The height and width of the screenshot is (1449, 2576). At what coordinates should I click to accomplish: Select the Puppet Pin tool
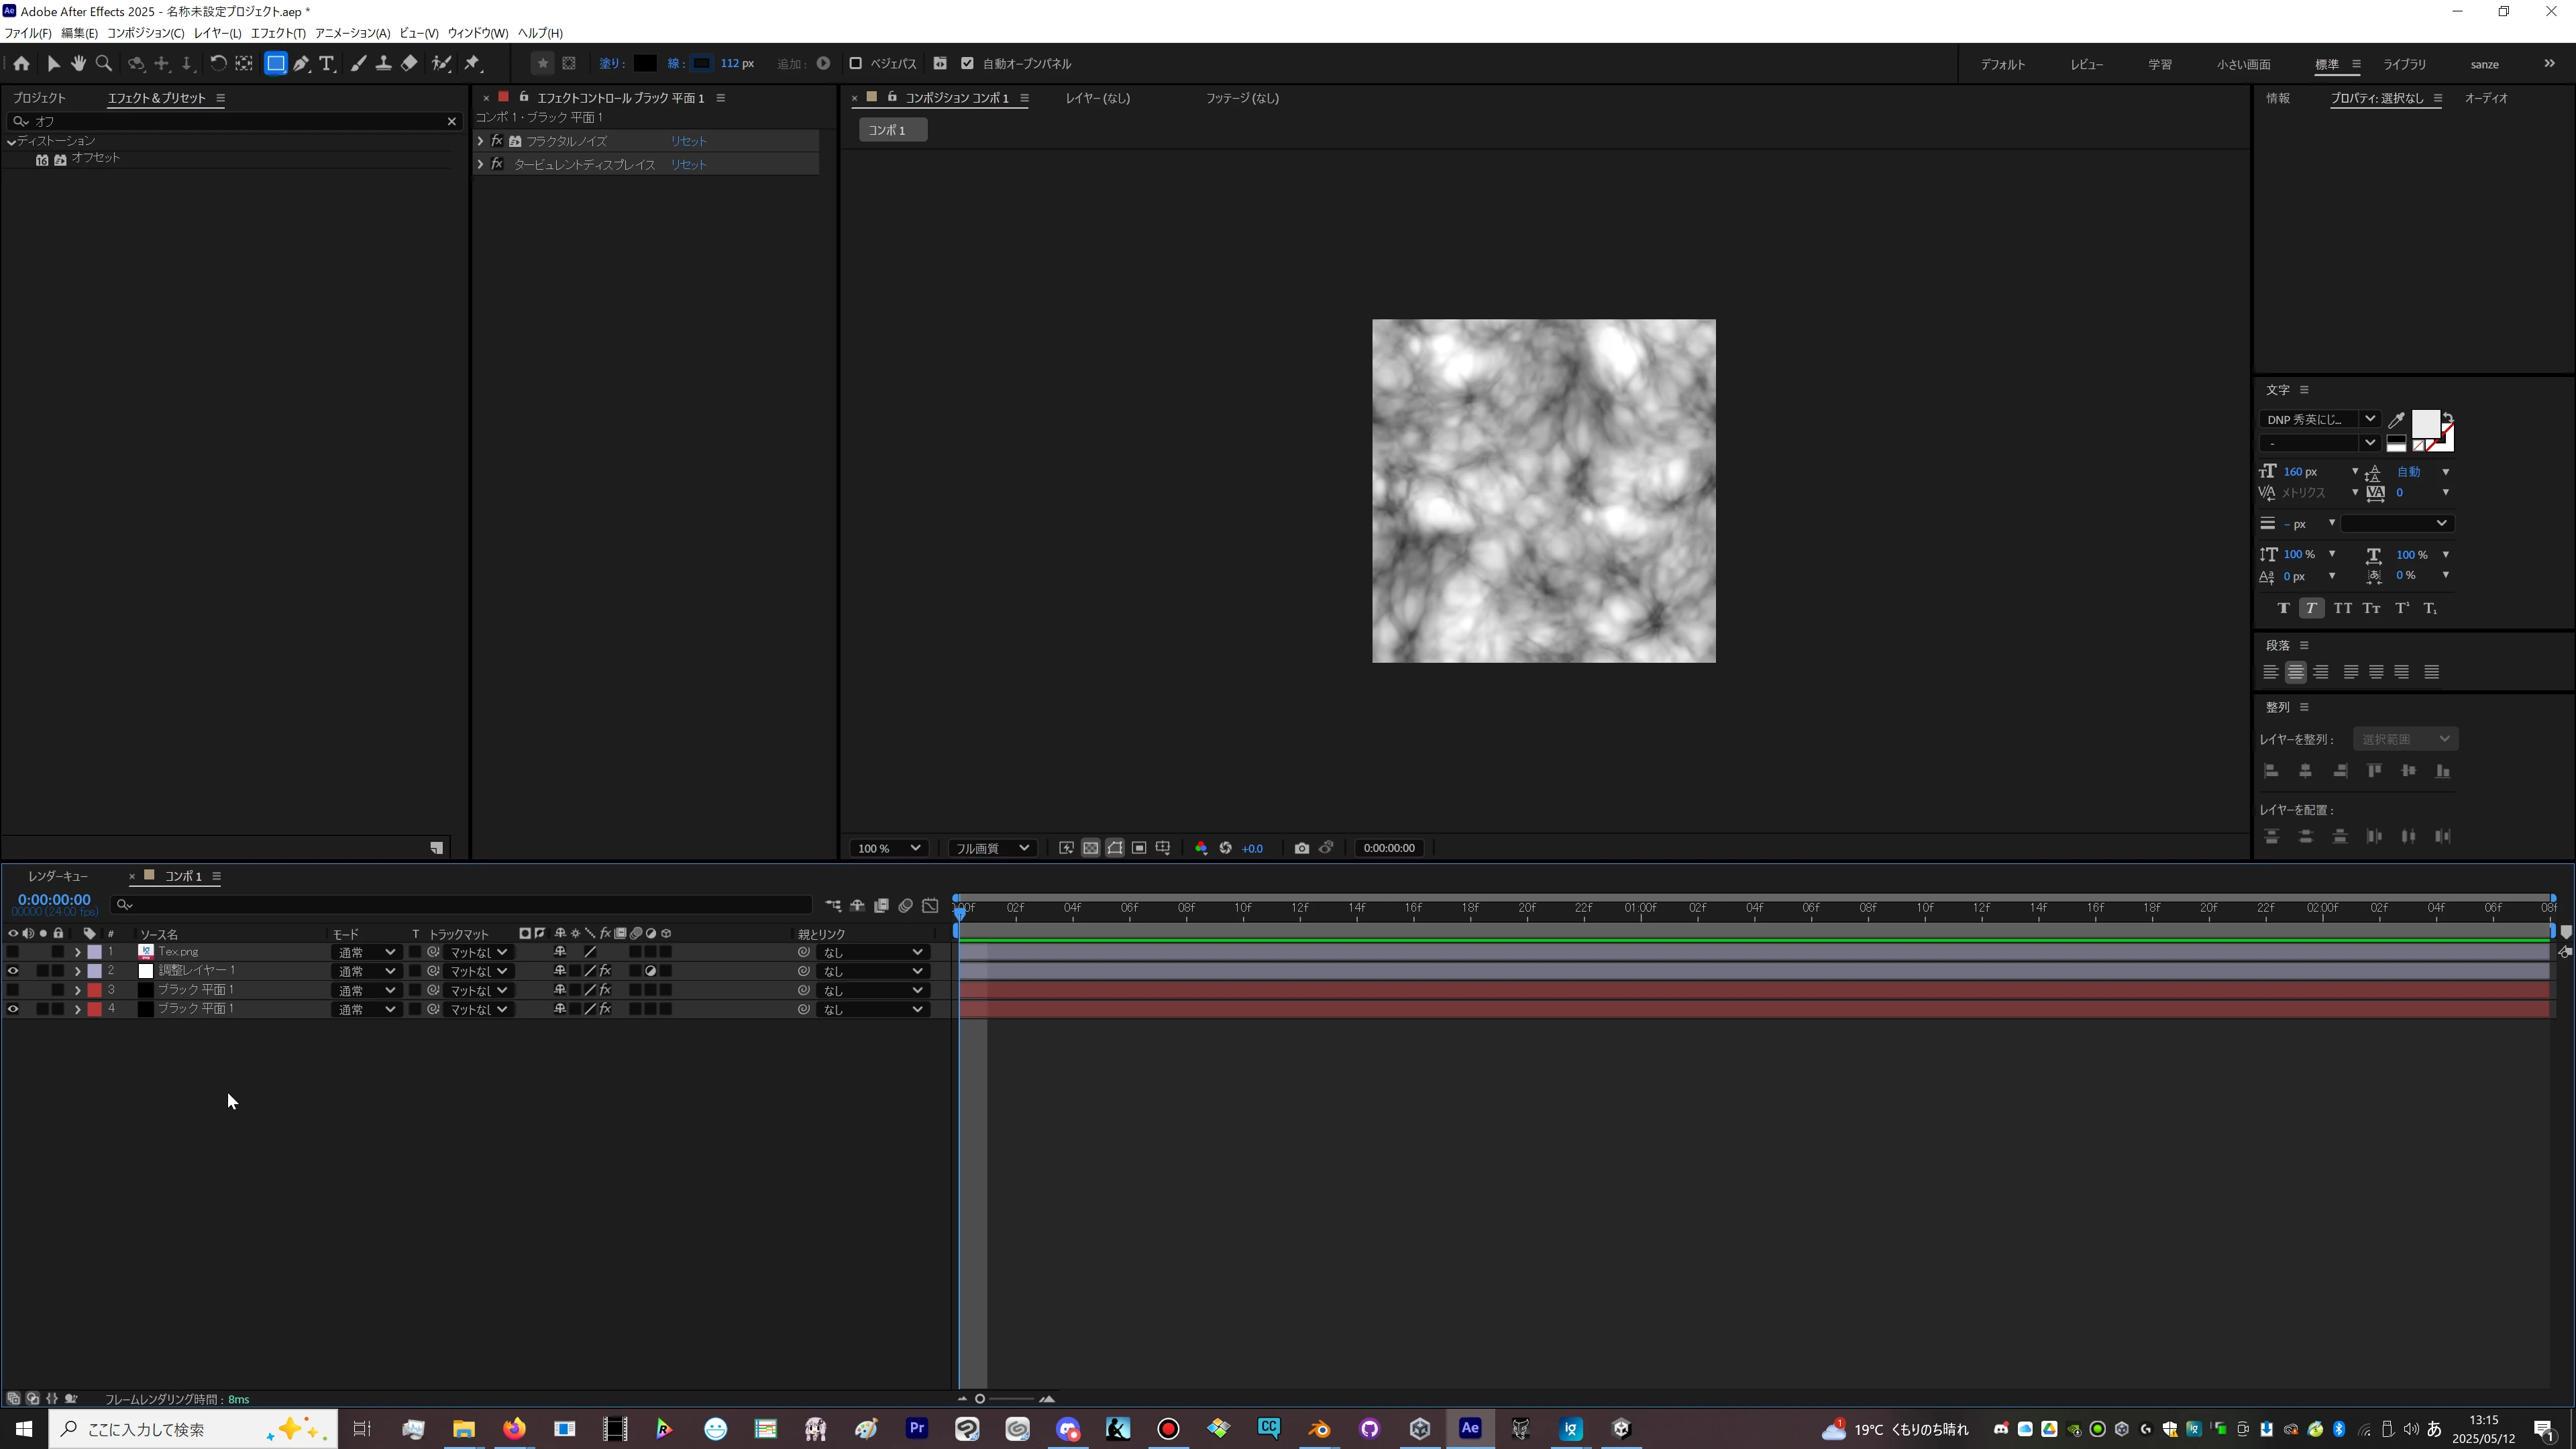tap(473, 63)
